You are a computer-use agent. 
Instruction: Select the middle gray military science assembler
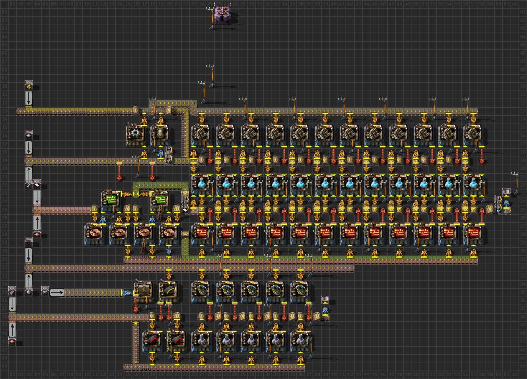tap(251, 340)
